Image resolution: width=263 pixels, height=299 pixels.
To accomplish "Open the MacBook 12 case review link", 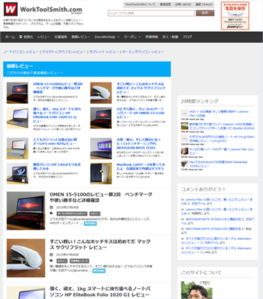I will [x=141, y=167].
